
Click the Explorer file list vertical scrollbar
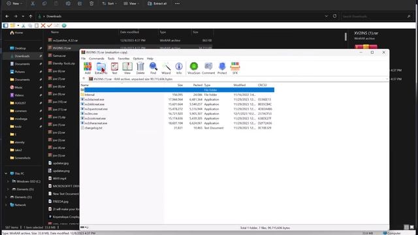(346, 37)
